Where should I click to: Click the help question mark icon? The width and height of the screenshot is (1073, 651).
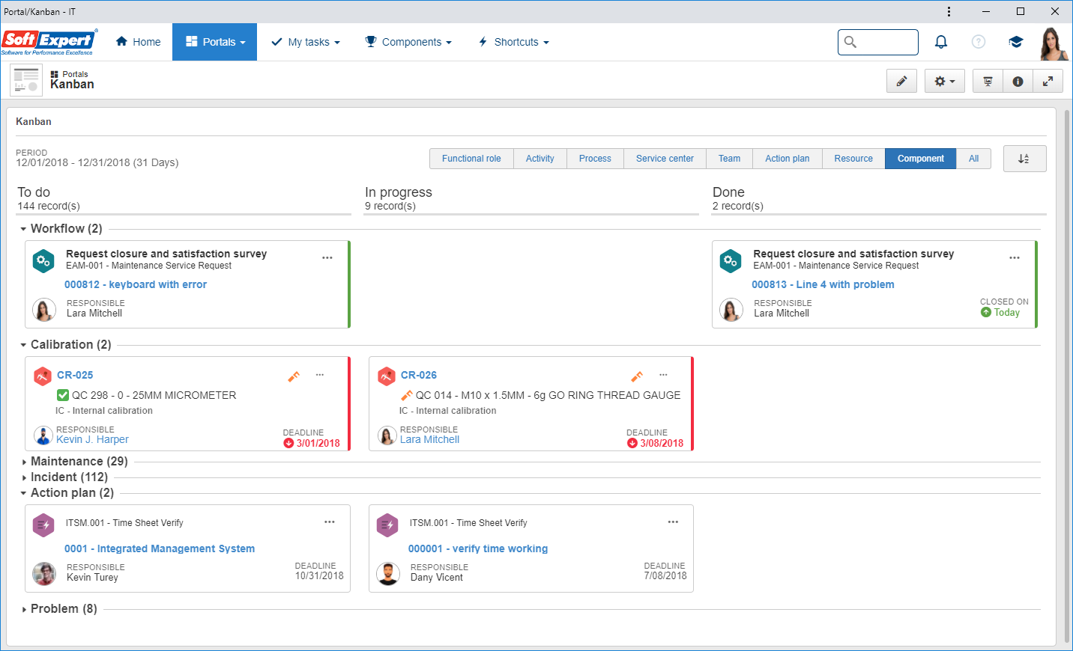pos(979,42)
